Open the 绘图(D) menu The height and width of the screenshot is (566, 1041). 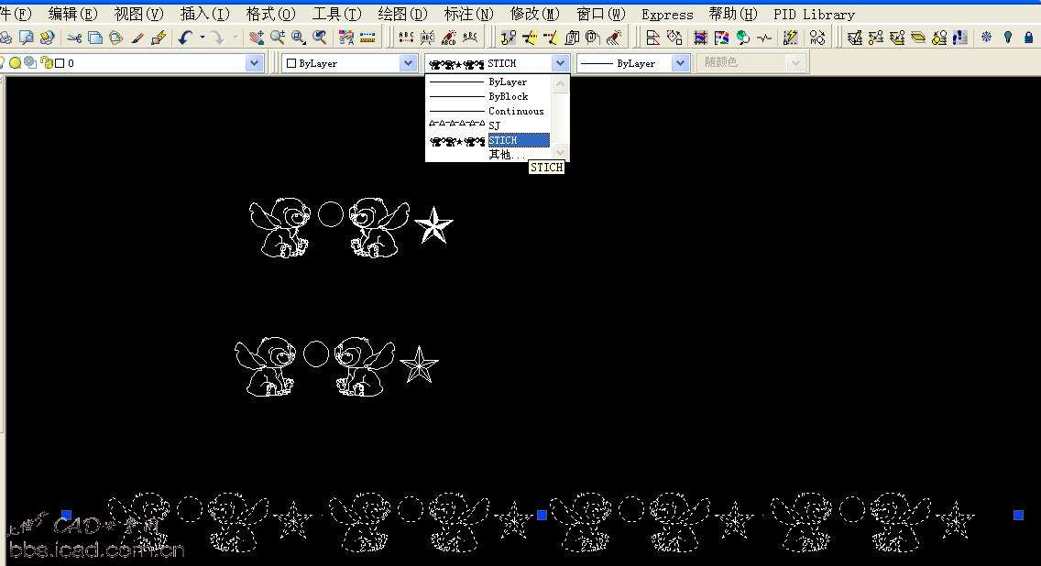(402, 14)
